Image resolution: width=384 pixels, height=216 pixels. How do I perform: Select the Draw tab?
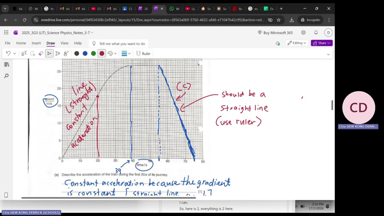click(x=51, y=43)
